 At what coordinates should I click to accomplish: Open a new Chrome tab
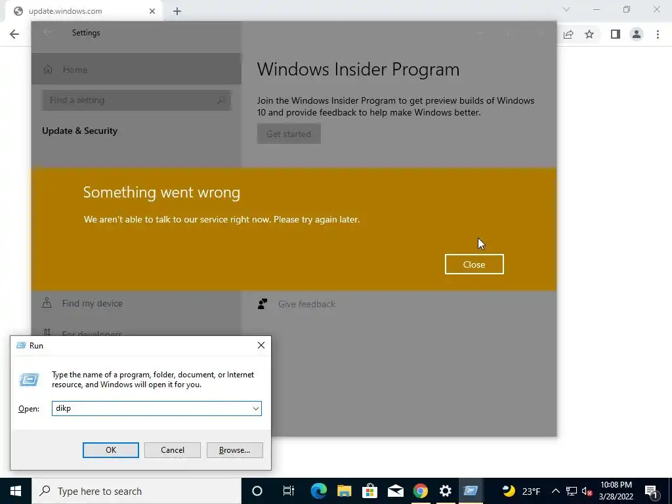[x=177, y=12]
